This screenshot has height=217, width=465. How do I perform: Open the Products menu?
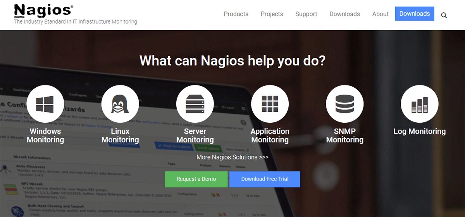[236, 14]
